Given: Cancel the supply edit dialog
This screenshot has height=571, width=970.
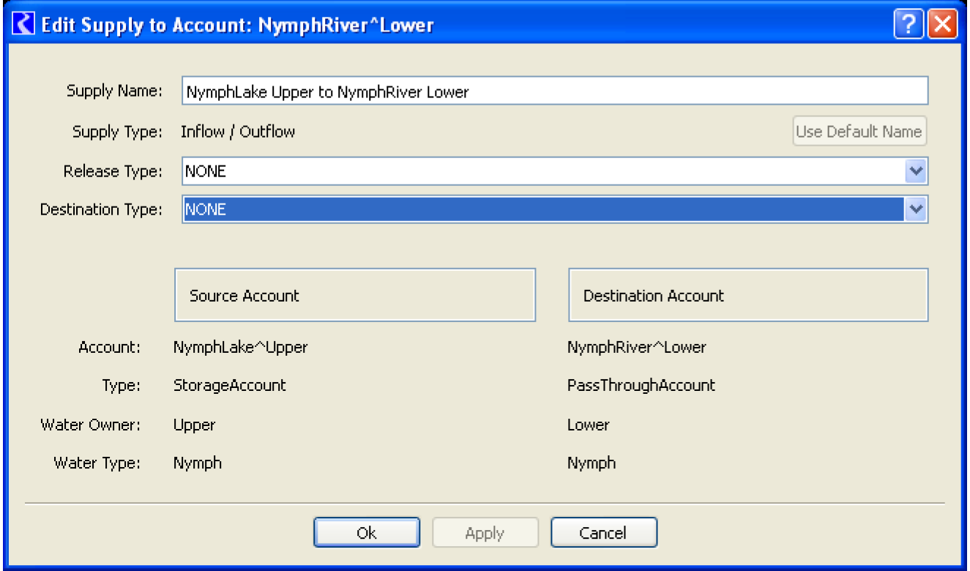Looking at the screenshot, I should pos(603,533).
